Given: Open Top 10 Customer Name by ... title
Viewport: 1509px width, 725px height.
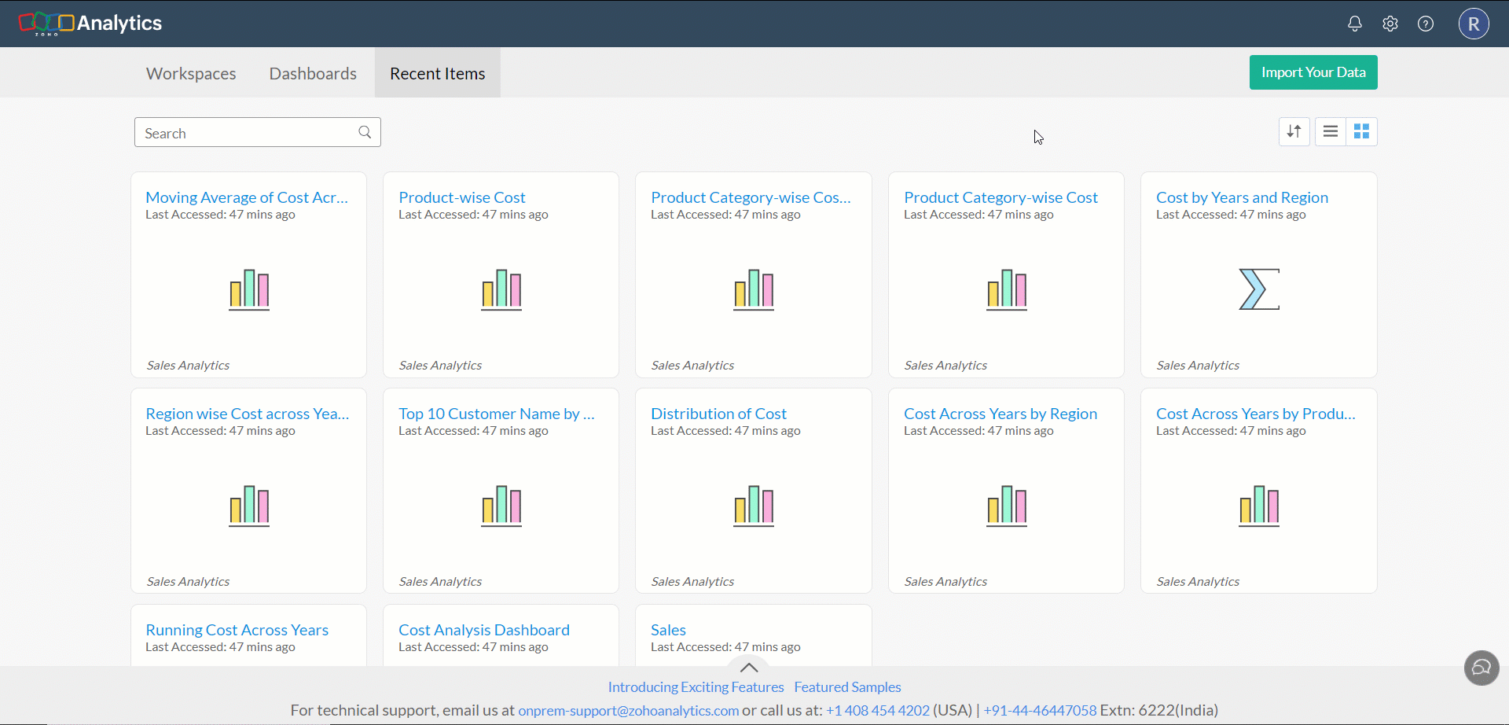Looking at the screenshot, I should tap(497, 414).
